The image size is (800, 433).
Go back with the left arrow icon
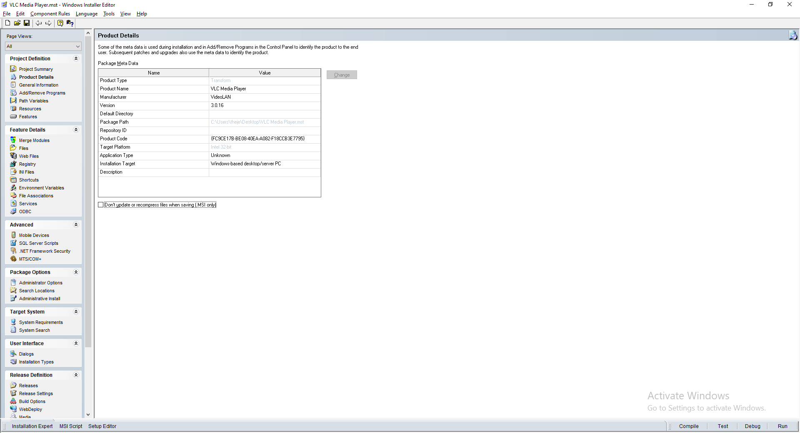tap(39, 23)
